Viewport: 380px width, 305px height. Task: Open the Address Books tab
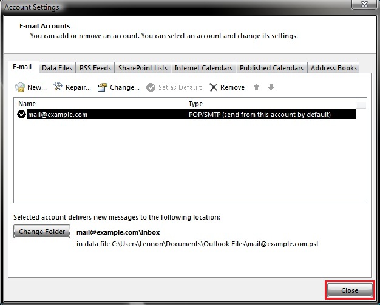click(333, 68)
